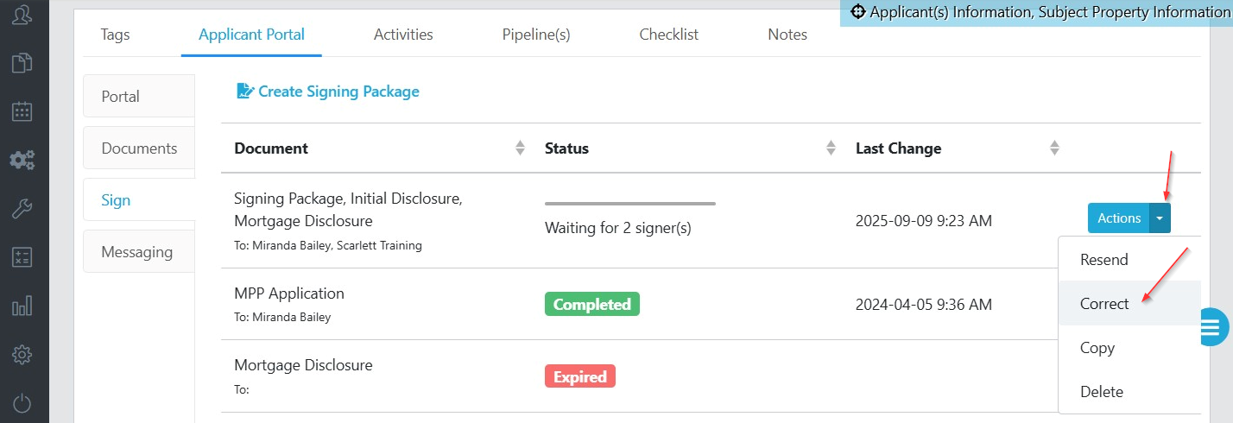Sort by the Status column
The image size is (1233, 423).
point(831,148)
